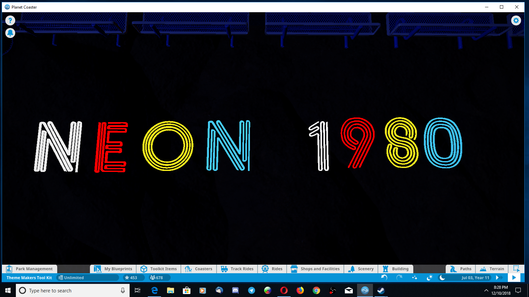Click the Park Management clipboard icon
The image size is (529, 297).
[x=9, y=269]
